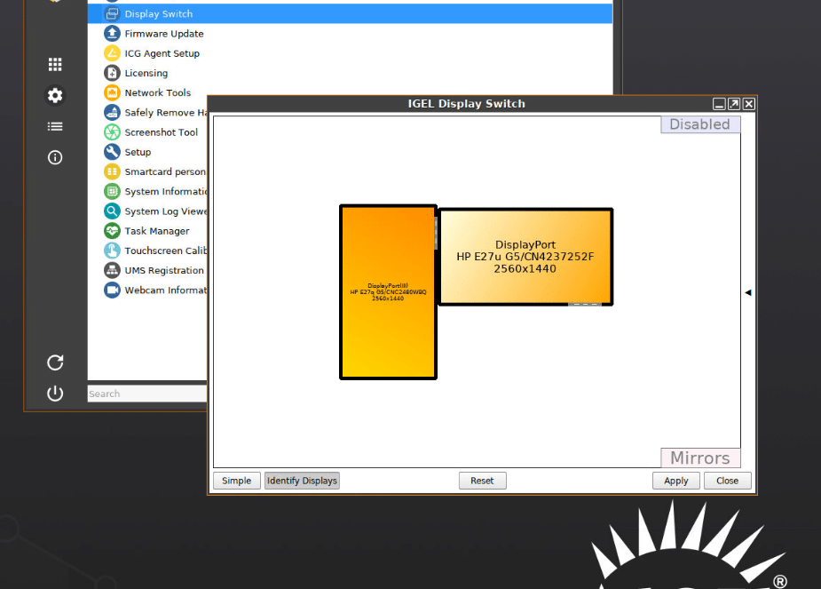Select the Display Switch list entry
821x589 pixels.
click(x=350, y=13)
